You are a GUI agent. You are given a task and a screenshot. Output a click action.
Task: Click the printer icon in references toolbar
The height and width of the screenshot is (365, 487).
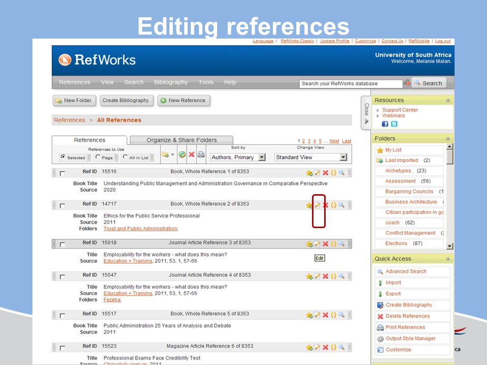click(x=201, y=154)
